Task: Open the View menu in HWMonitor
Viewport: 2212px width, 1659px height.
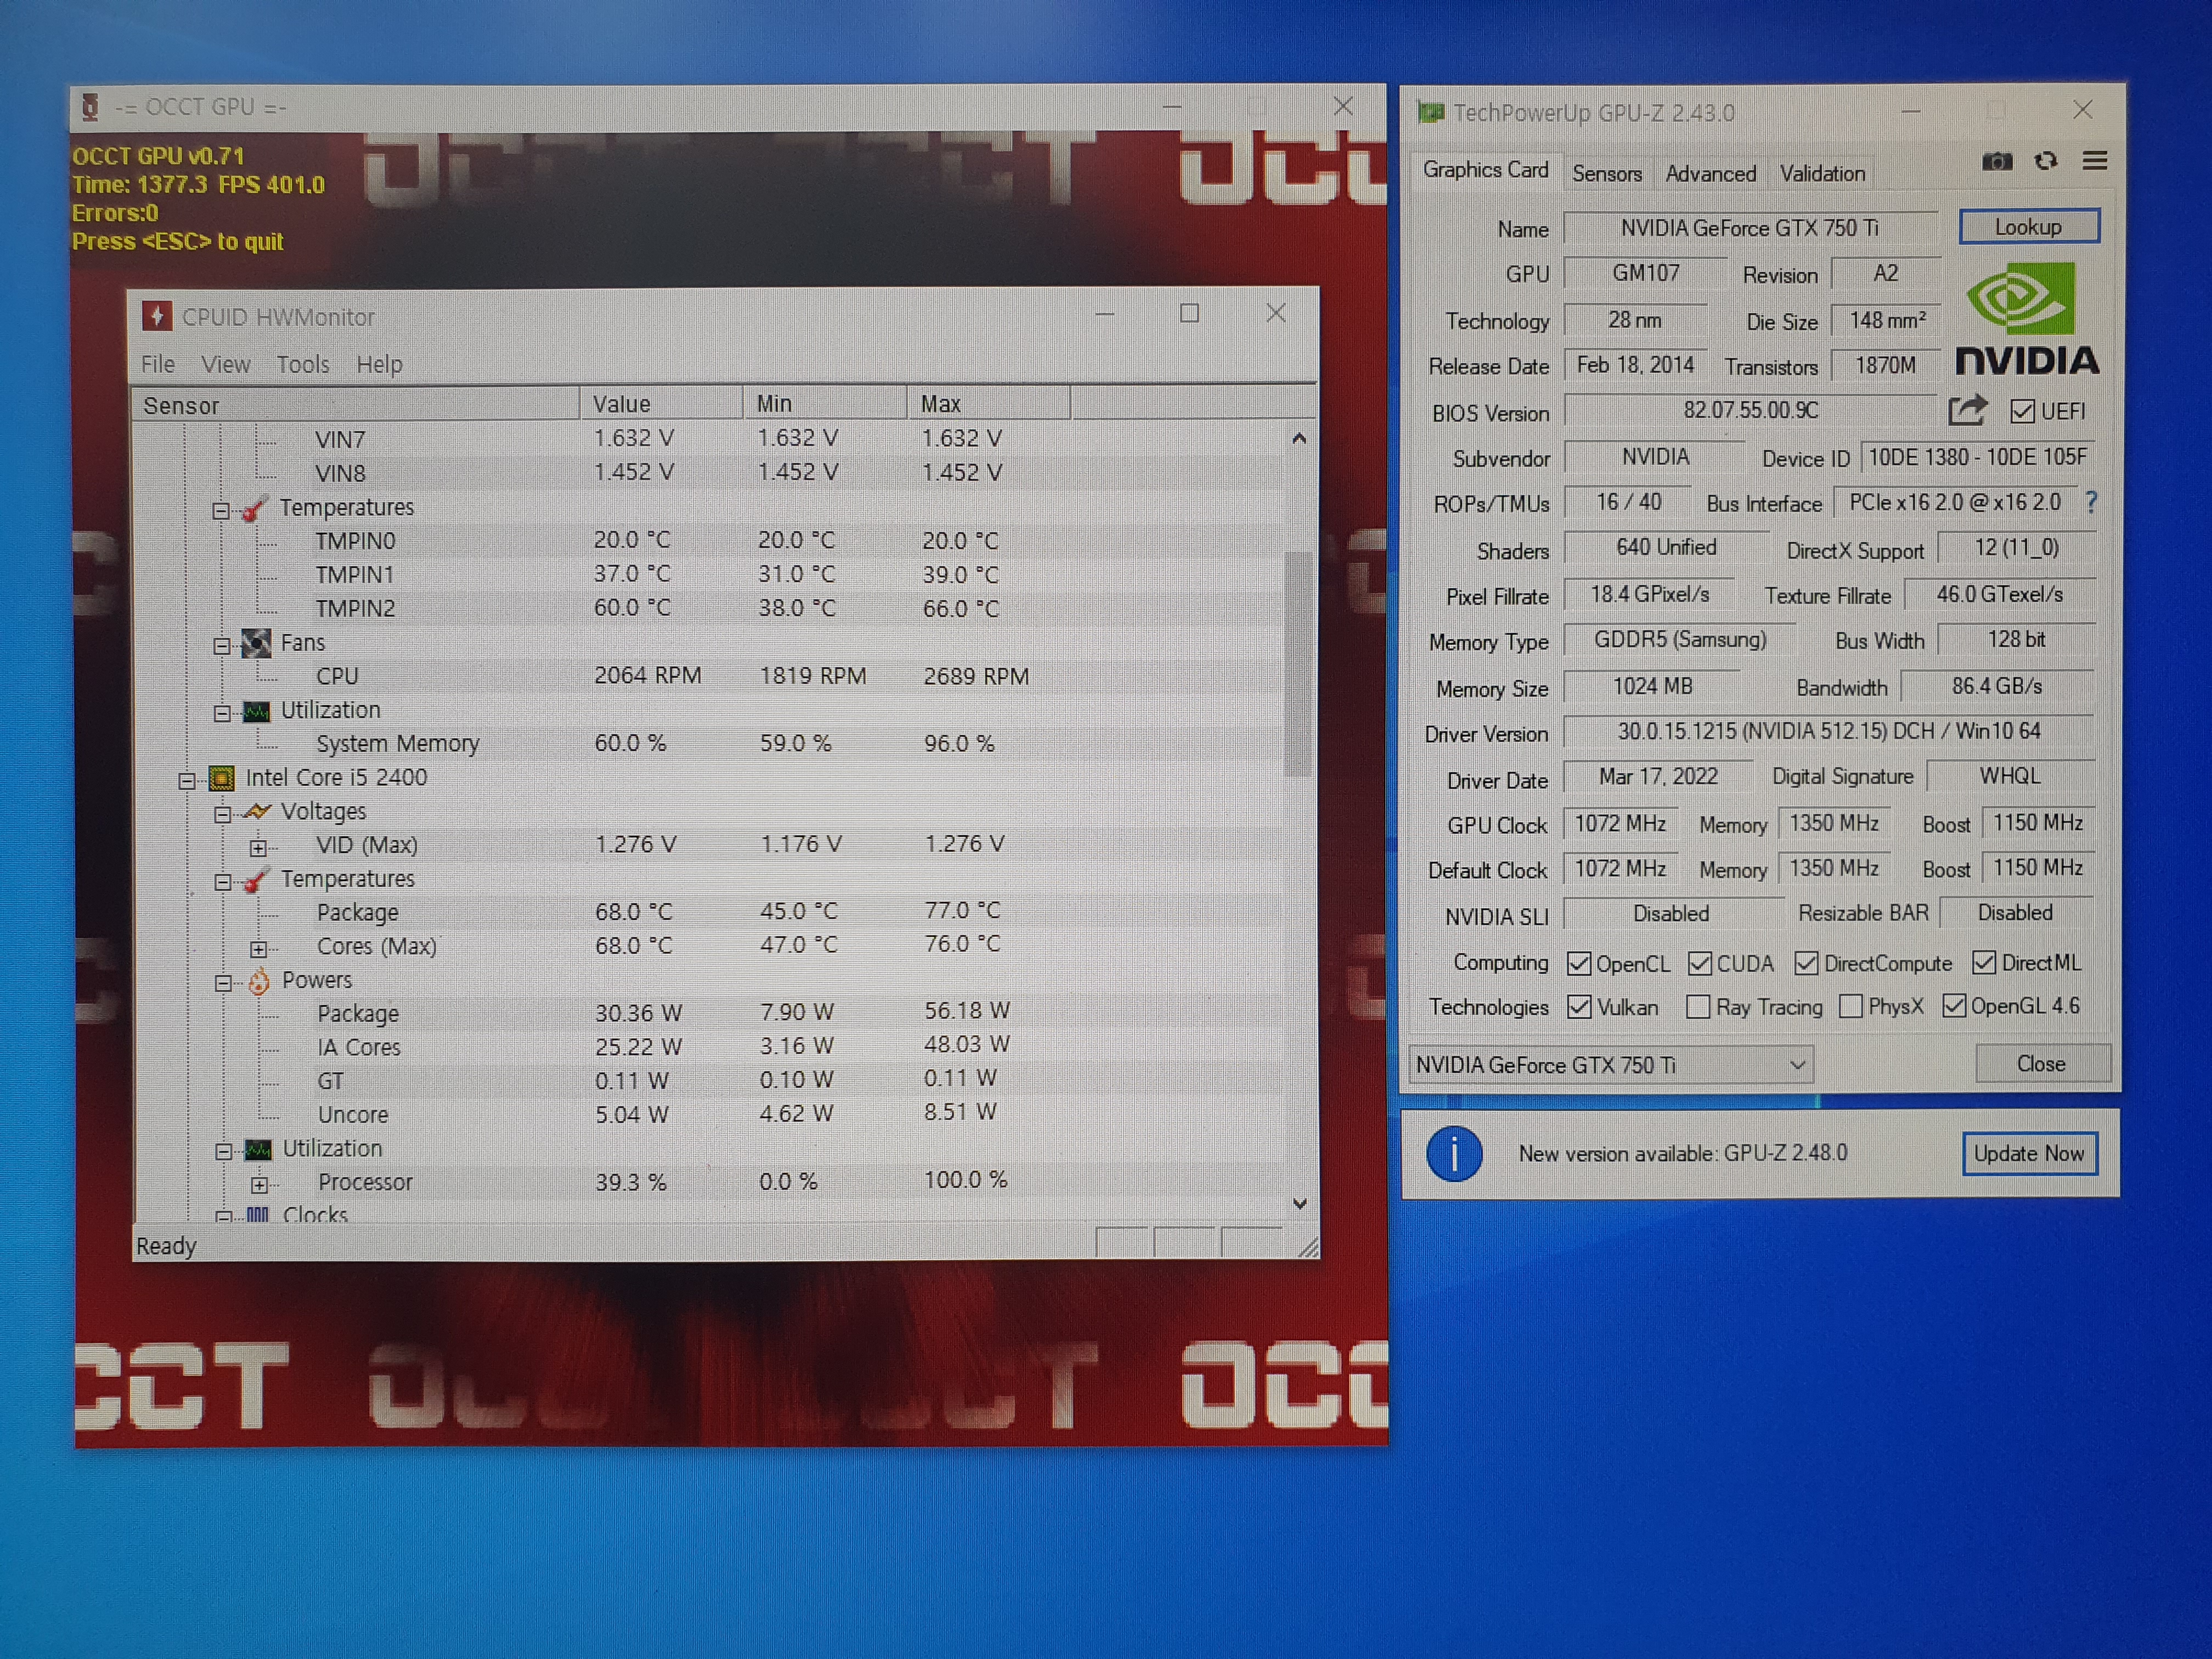Action: 225,364
